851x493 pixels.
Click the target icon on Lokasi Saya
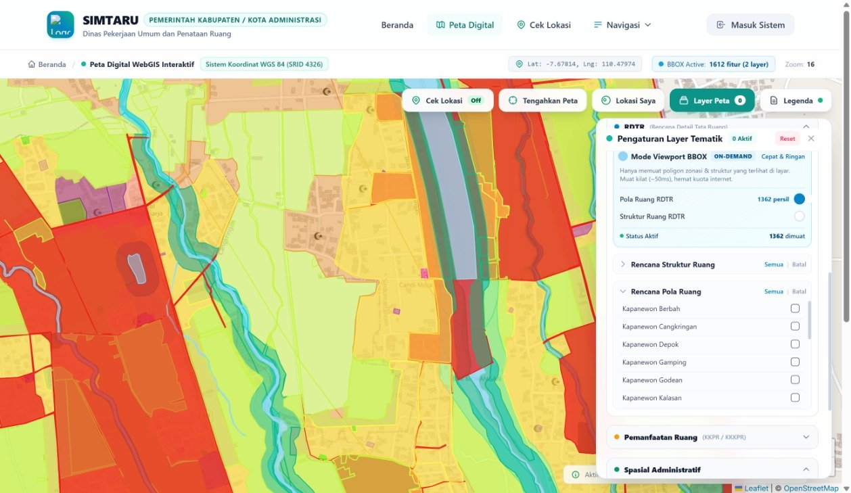pos(605,101)
